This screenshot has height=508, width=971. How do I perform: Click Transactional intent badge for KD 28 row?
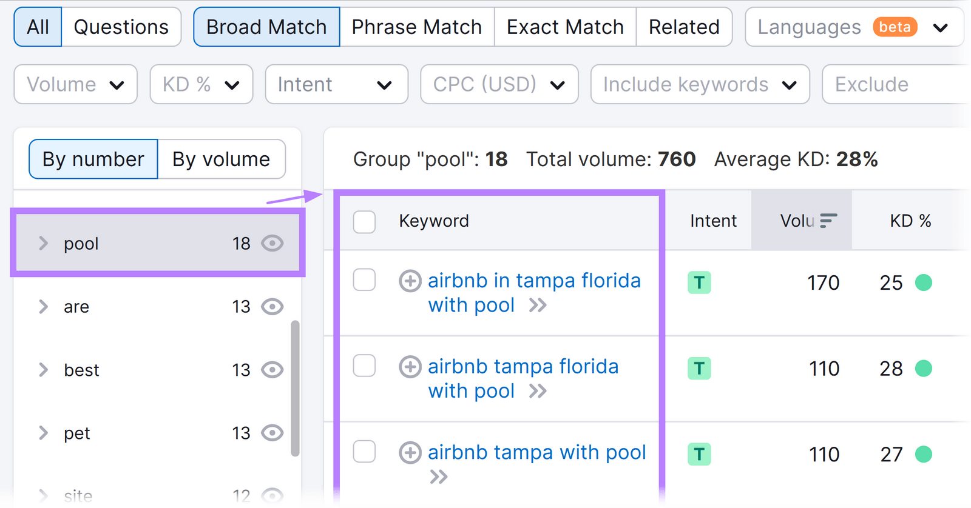tap(699, 369)
